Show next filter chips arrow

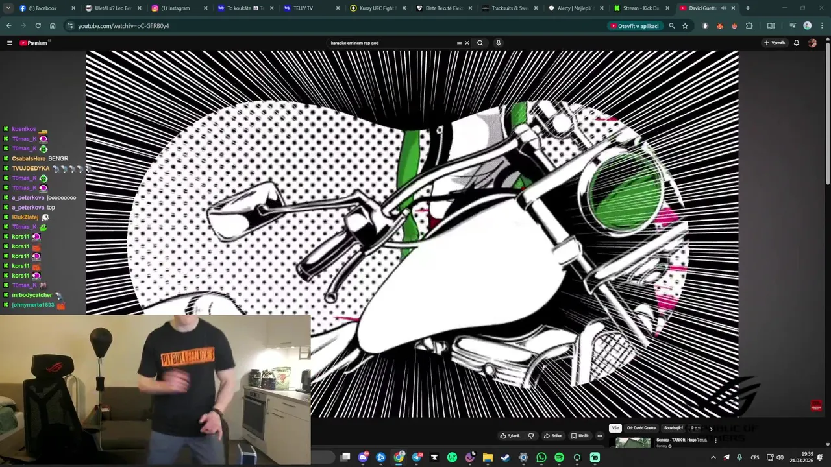pos(711,428)
